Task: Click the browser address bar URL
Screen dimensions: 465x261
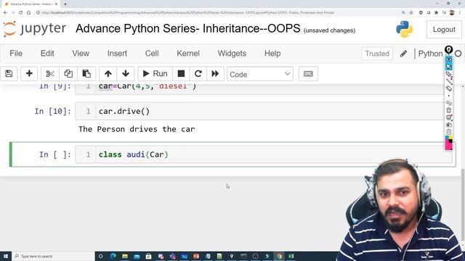Action: click(x=188, y=13)
